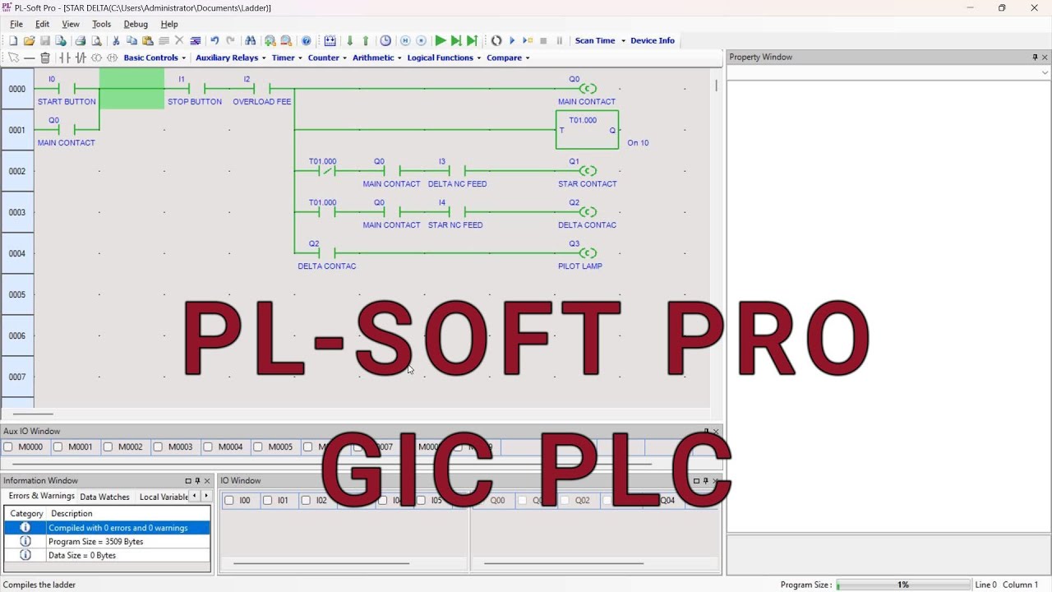Open the Debug menu
The image size is (1052, 592).
click(x=136, y=24)
